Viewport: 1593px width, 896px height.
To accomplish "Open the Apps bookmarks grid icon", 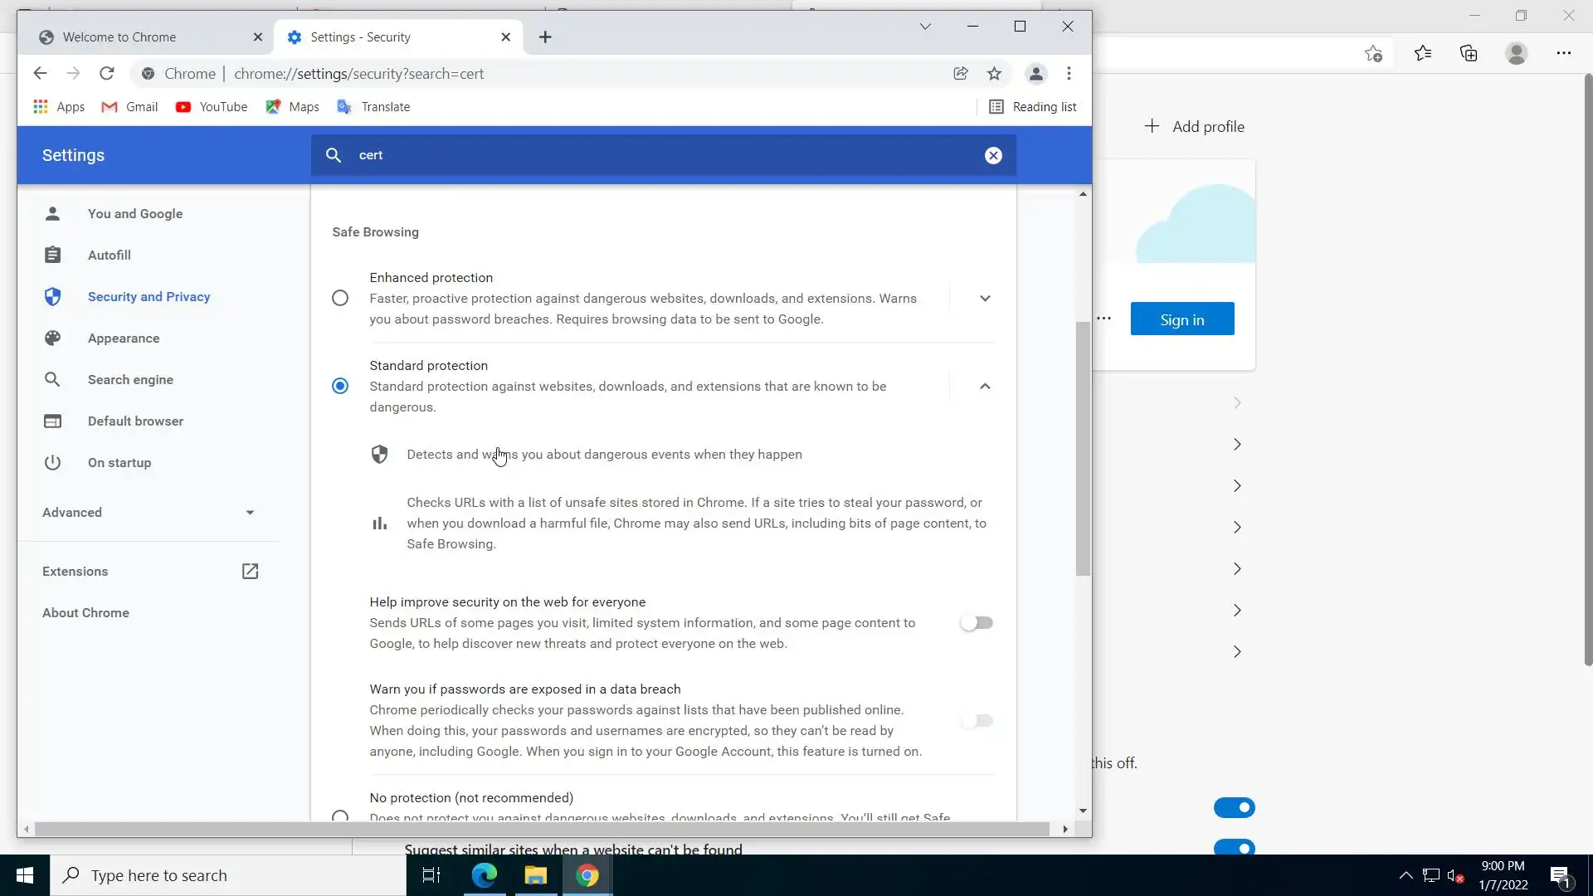I will click(x=41, y=107).
